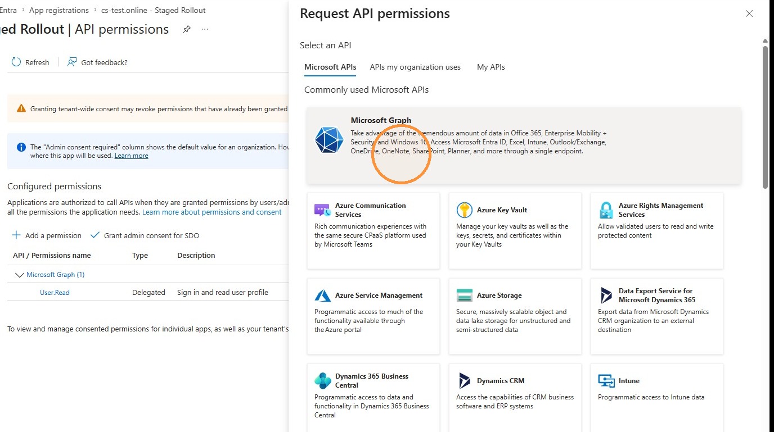Open the more options ellipsis menu
Screen dimensions: 774x432
tap(205, 29)
